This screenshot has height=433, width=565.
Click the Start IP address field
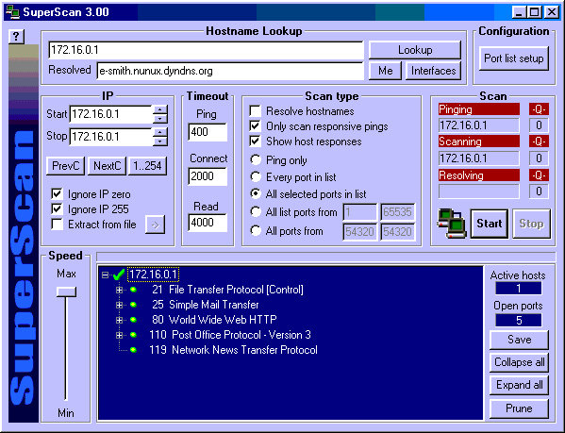click(x=111, y=114)
